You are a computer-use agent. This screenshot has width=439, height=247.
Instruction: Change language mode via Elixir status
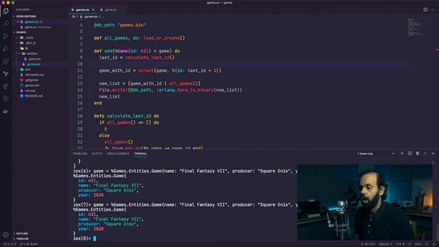418,244
